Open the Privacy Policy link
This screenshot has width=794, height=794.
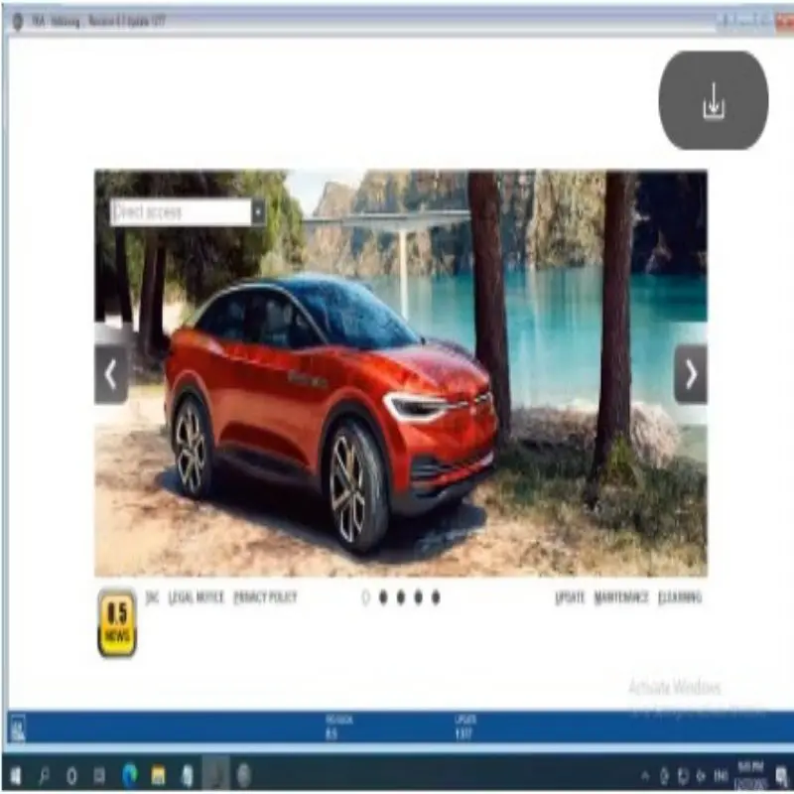point(265,597)
